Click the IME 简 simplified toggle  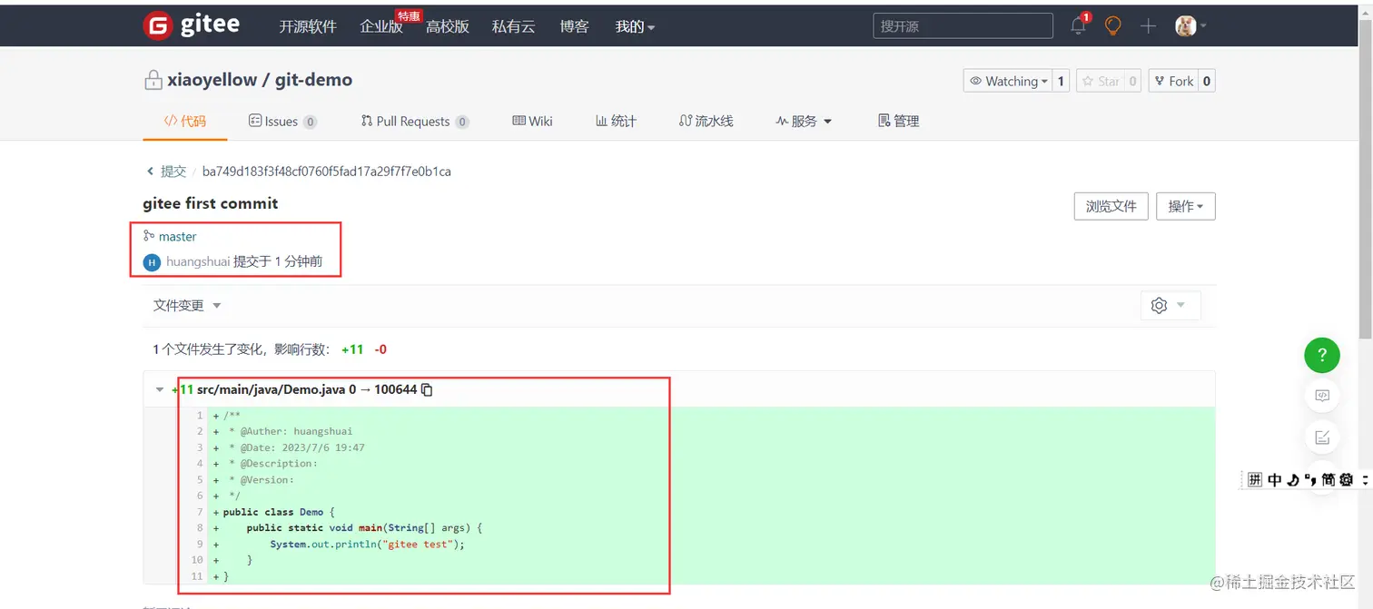(1329, 479)
